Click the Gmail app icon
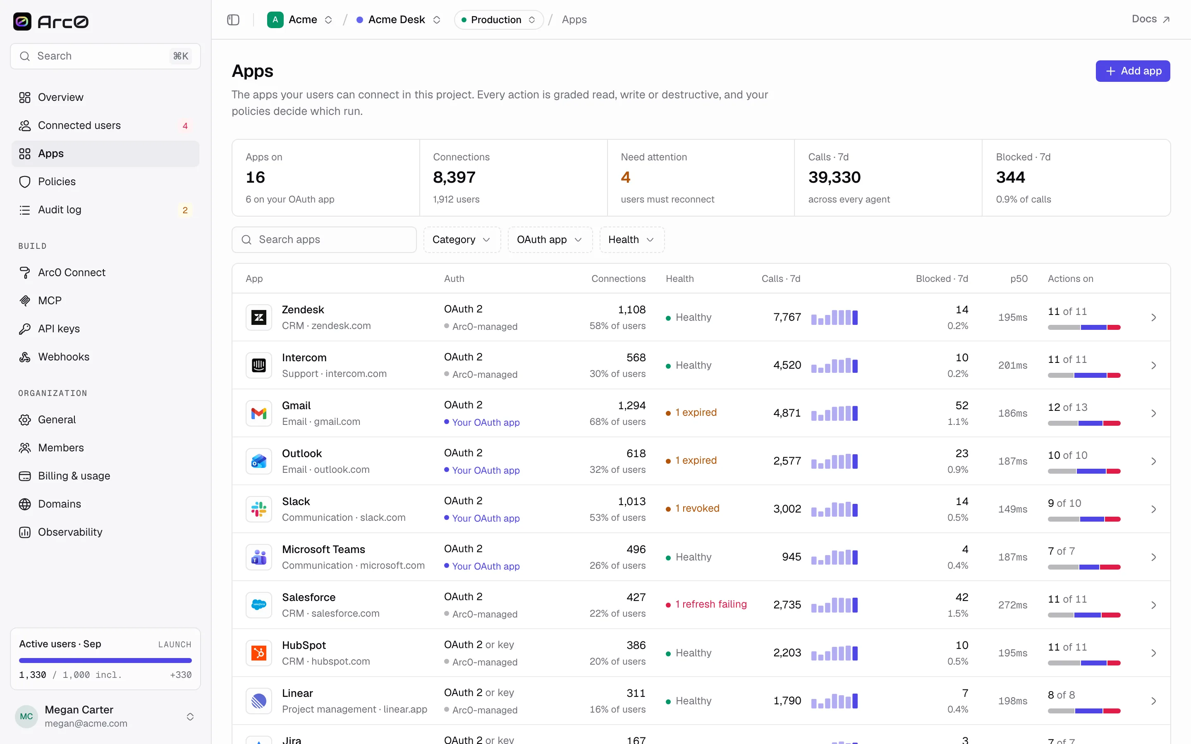The image size is (1191, 744). [259, 413]
